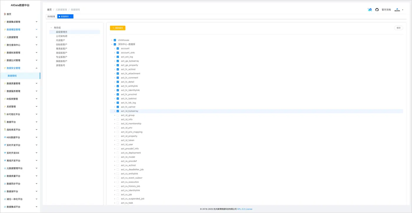412x213 pixels.
Task: Click the icon beside 元数据管理平台
Action: point(5,168)
